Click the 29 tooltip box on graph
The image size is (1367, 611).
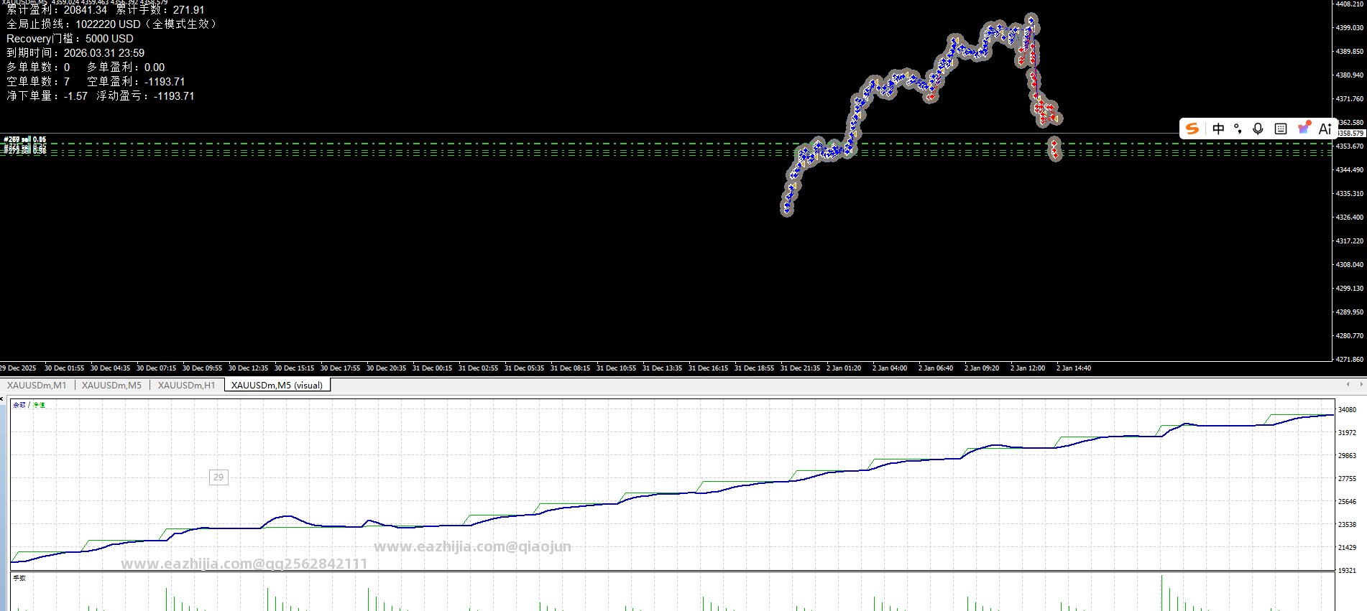tap(218, 477)
